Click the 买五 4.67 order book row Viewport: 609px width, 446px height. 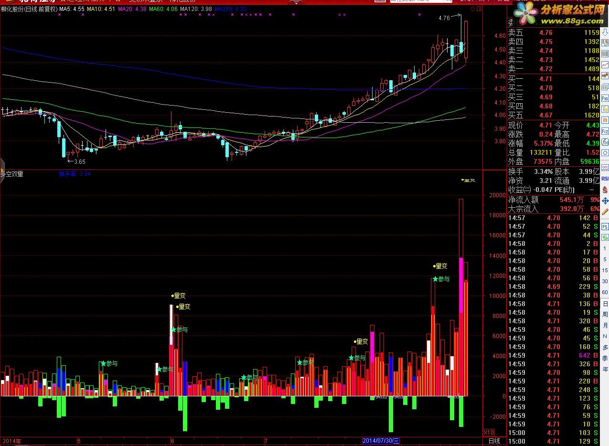click(553, 115)
